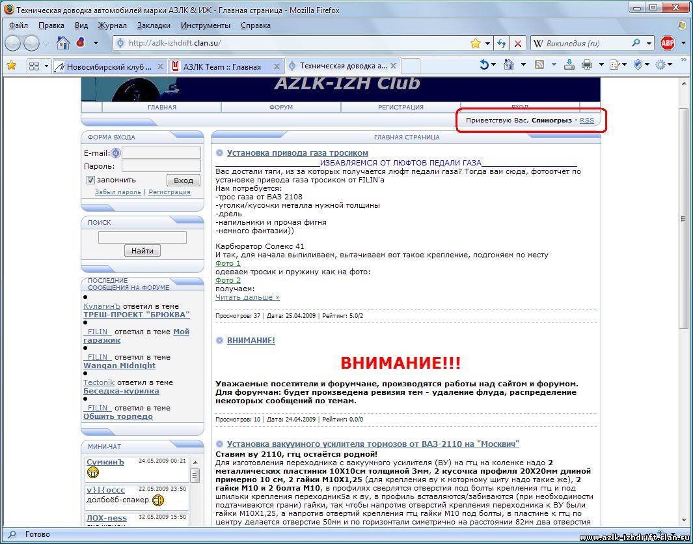Stop loading with the red X icon
This screenshot has width=693, height=544.
coord(518,44)
